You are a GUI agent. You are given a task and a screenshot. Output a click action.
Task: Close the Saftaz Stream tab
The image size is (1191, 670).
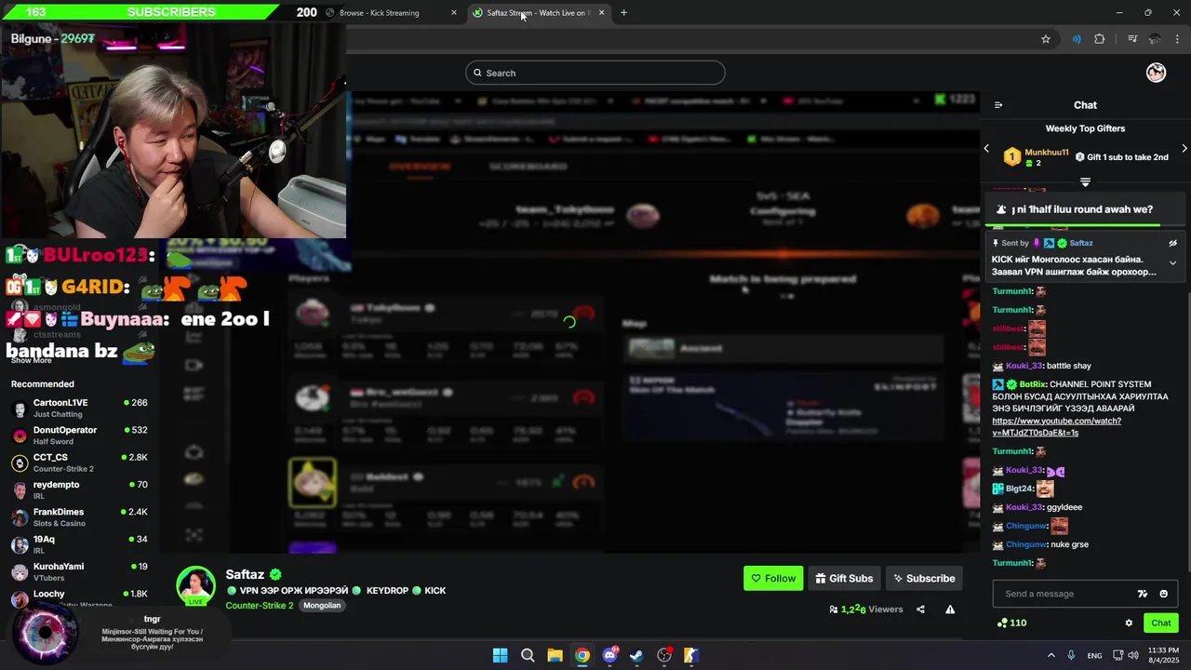coord(601,13)
